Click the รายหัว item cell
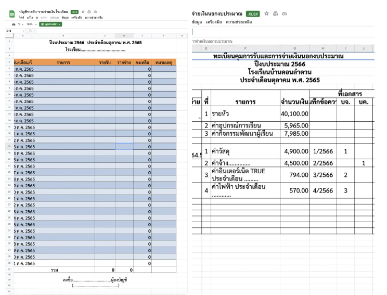Screen dimensions: 387x295 [x=246, y=113]
